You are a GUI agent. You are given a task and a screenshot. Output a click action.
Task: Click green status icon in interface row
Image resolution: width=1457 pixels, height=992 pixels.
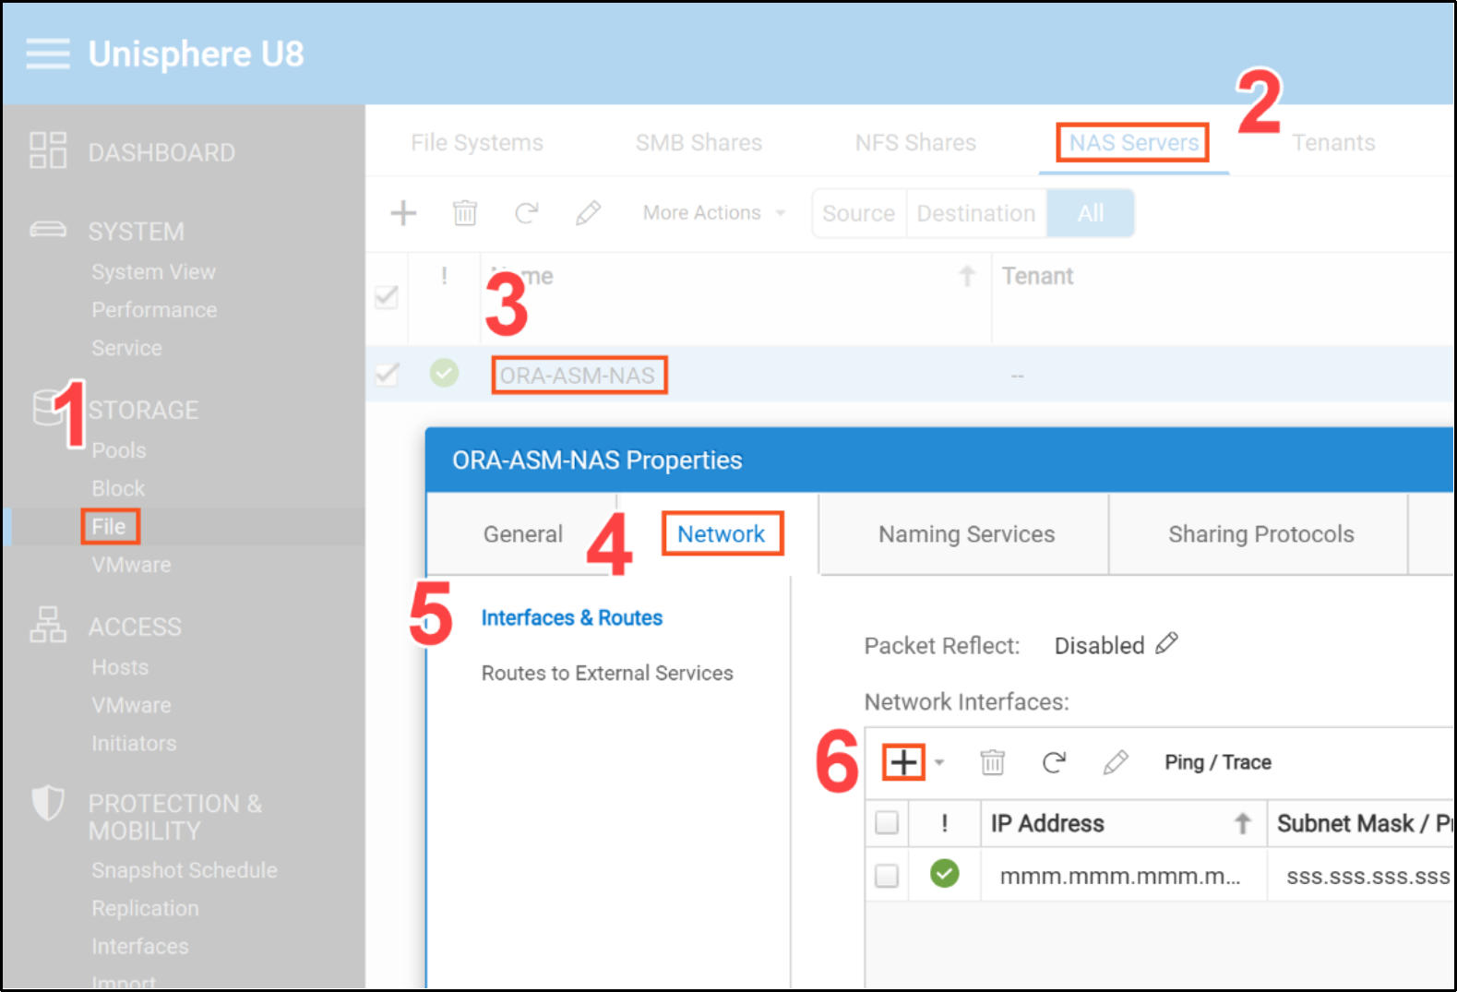[944, 873]
